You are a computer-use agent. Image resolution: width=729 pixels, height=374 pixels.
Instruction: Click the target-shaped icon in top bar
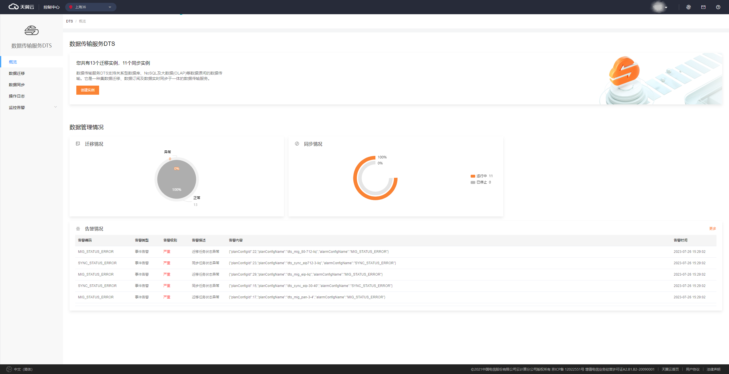click(x=688, y=7)
